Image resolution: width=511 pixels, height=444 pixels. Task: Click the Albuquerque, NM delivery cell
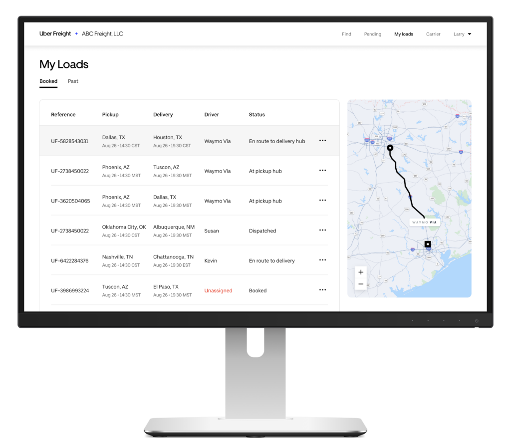174,230
